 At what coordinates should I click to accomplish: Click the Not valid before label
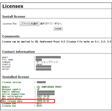coord(12,96)
